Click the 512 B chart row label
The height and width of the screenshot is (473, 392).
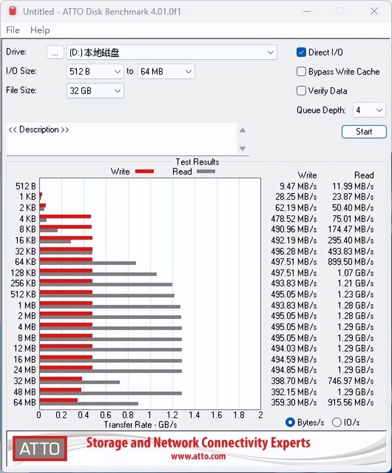[26, 186]
